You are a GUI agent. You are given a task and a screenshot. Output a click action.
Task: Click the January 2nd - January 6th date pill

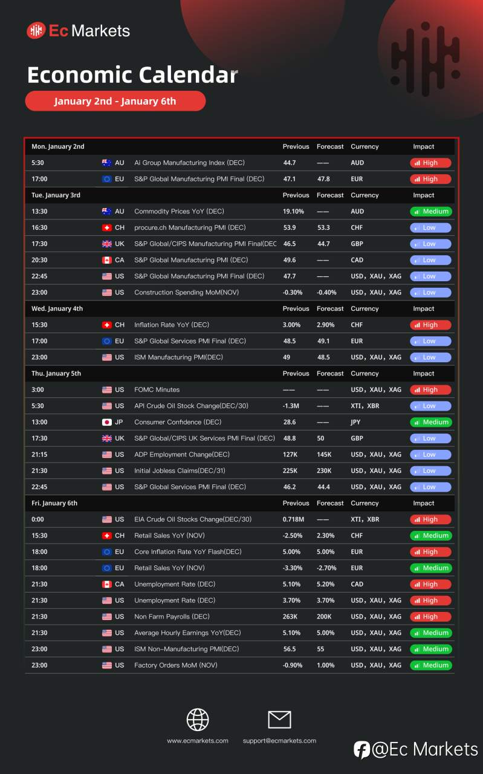[x=115, y=101]
